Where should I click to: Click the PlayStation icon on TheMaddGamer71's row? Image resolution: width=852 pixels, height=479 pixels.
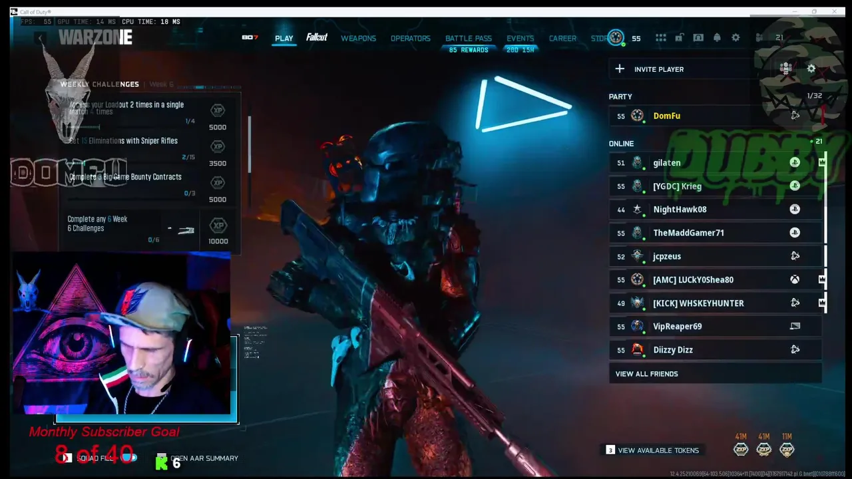tap(795, 232)
